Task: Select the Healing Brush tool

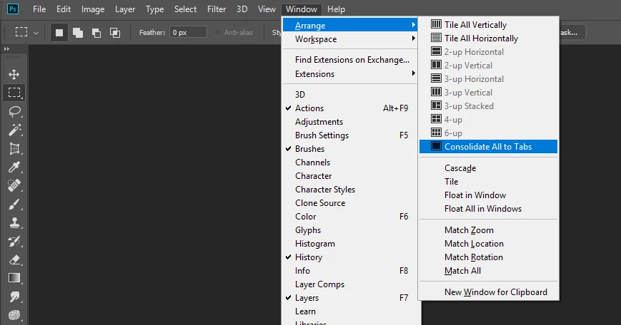Action: click(x=14, y=185)
